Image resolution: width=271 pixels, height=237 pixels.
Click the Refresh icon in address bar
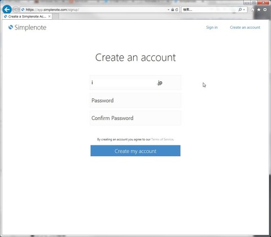coord(177,10)
